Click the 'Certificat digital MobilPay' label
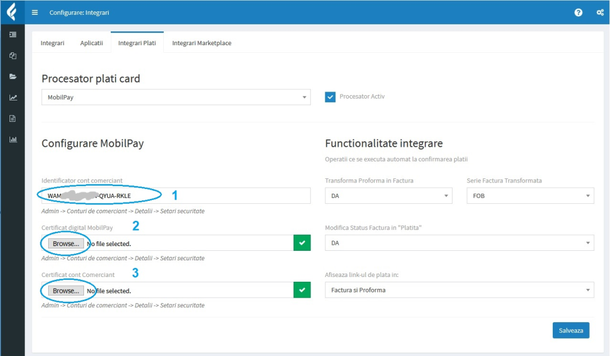This screenshot has width=610, height=356. point(77,228)
